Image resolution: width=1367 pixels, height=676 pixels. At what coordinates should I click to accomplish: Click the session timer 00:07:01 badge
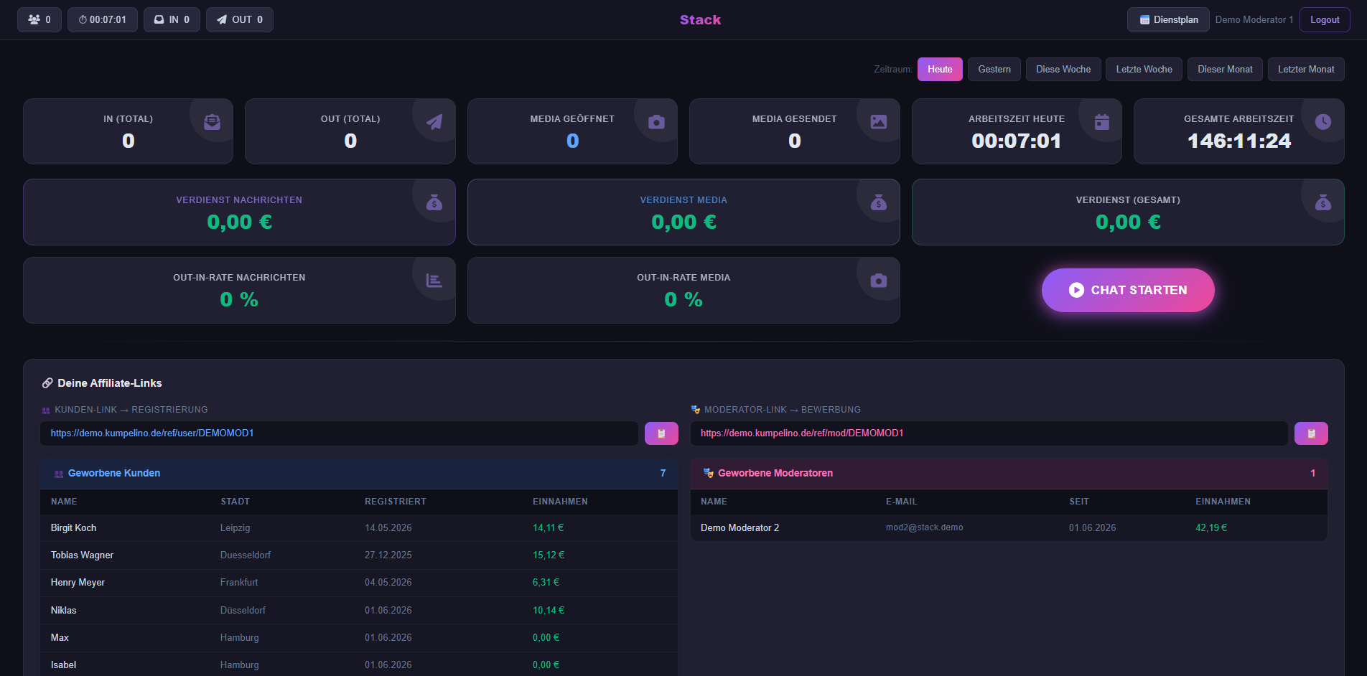click(x=103, y=19)
